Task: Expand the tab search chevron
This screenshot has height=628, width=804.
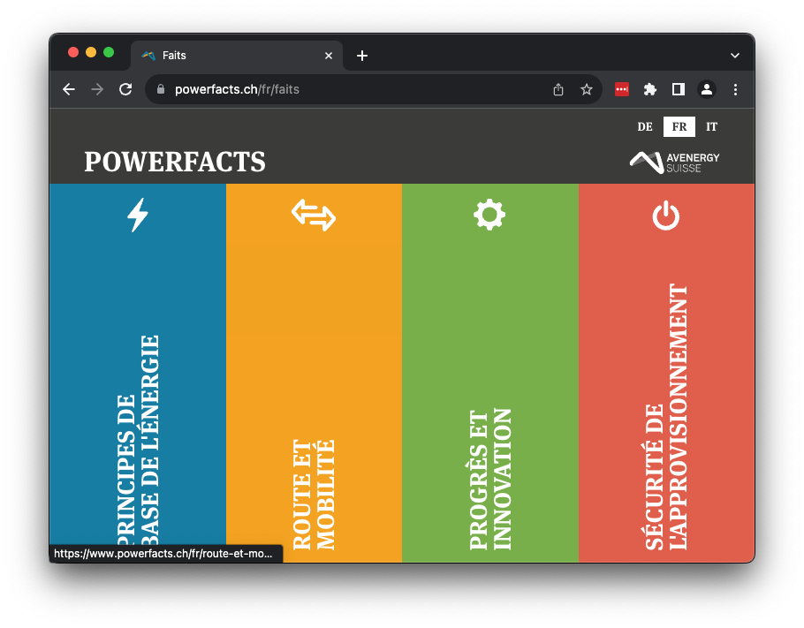Action: 734,56
